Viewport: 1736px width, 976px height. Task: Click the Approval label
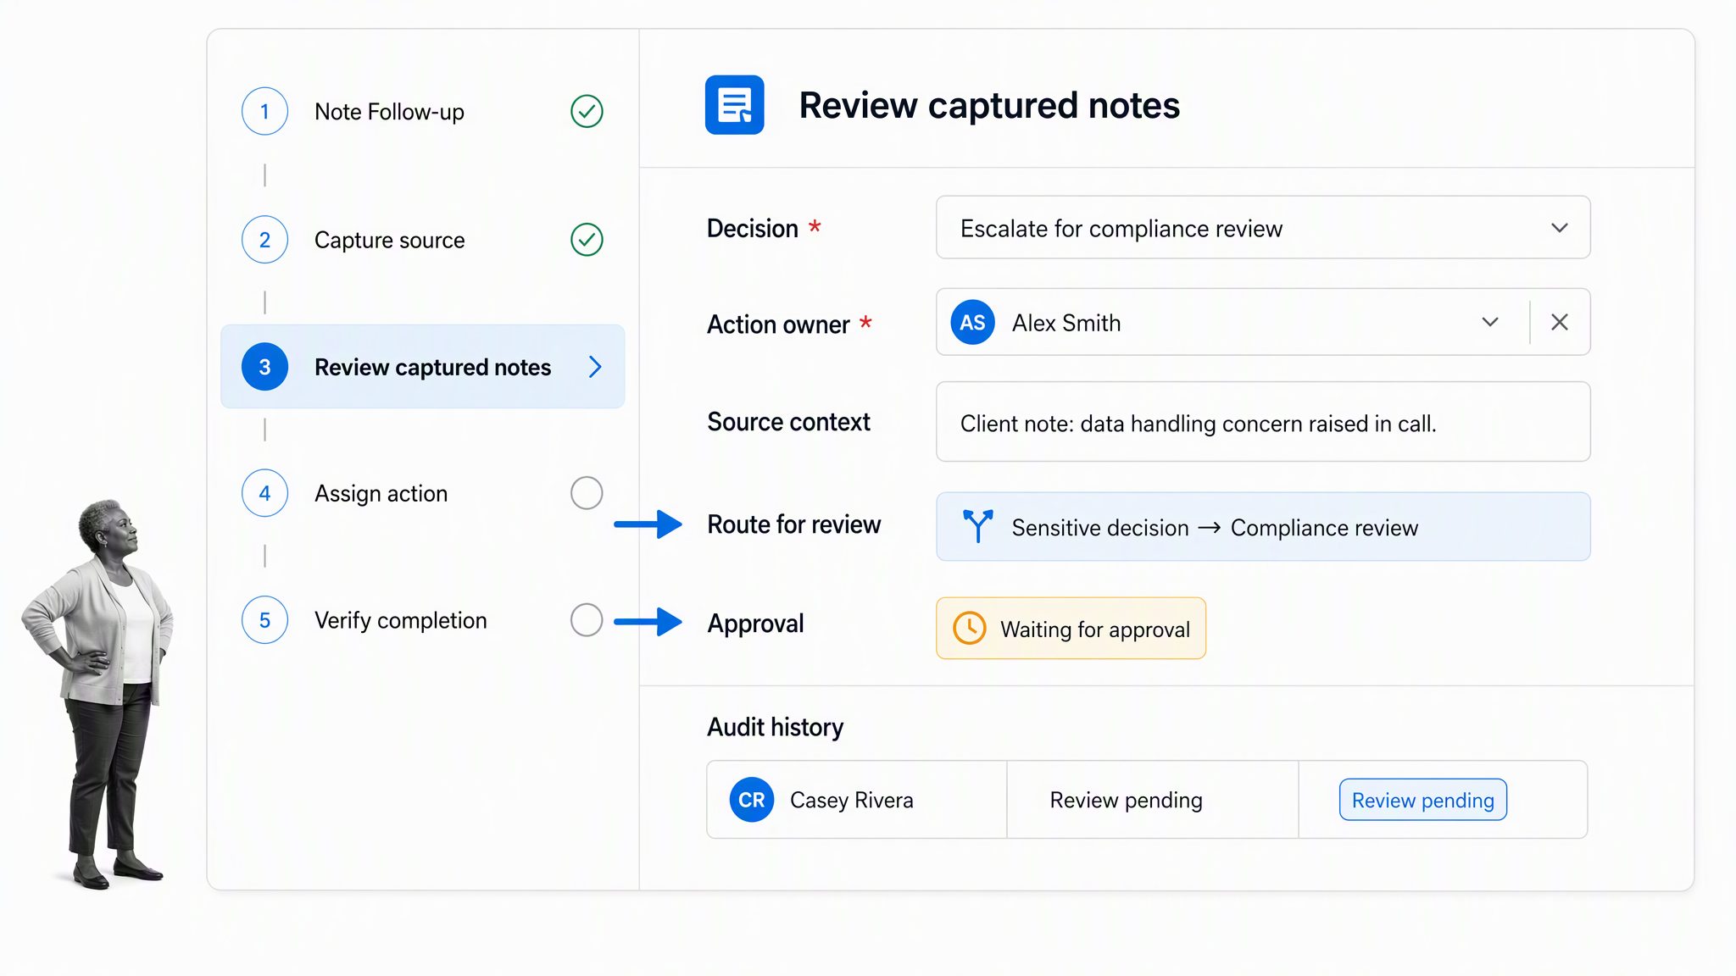755,624
